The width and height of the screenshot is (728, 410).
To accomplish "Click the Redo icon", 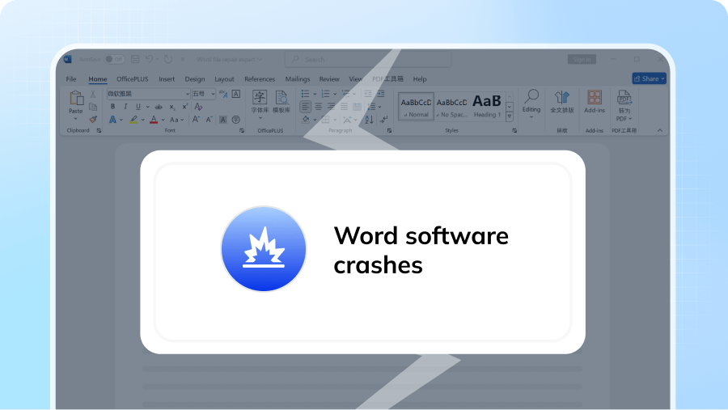I will [168, 59].
